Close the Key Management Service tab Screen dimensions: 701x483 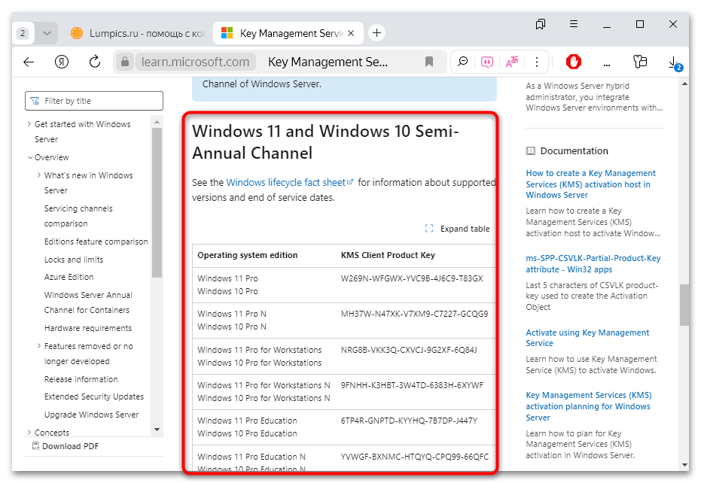[351, 33]
